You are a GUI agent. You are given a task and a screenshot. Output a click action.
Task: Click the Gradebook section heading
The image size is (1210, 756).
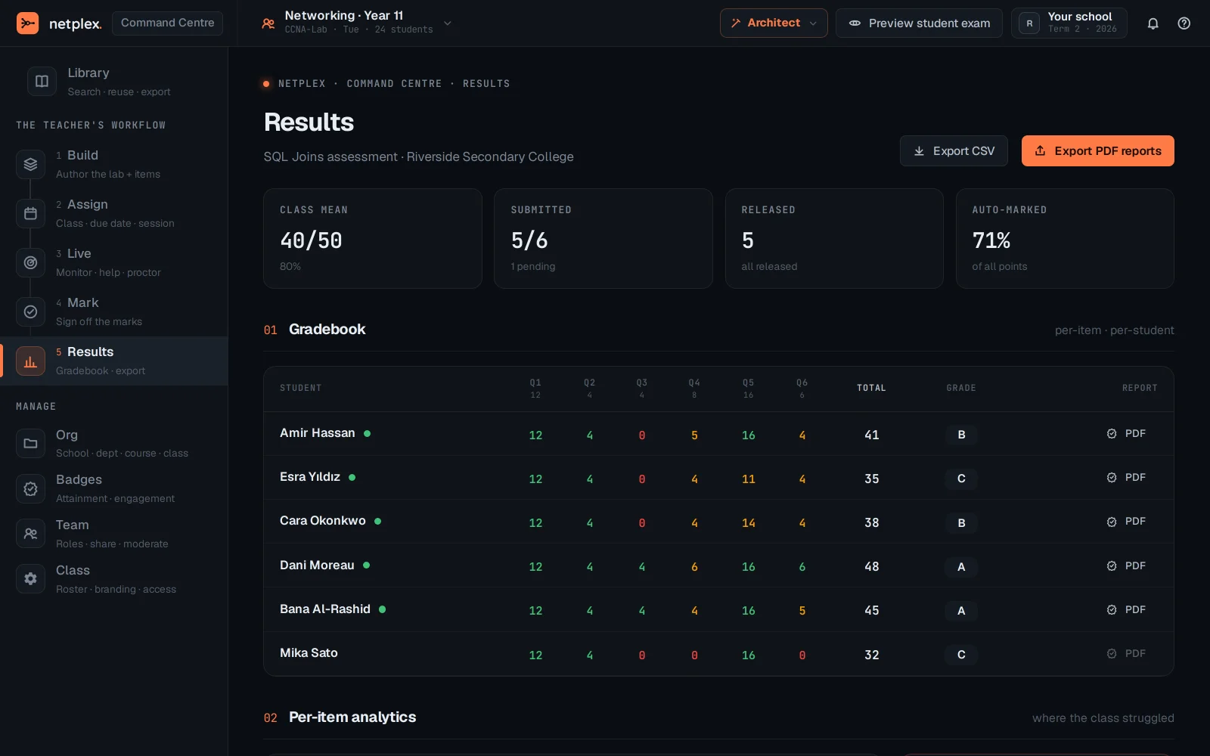point(327,329)
